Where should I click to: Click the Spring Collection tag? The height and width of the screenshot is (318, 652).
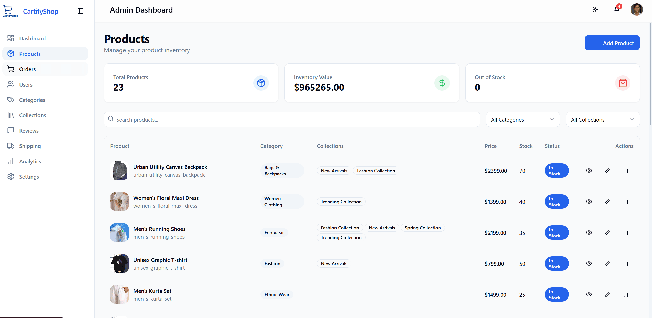coord(423,228)
